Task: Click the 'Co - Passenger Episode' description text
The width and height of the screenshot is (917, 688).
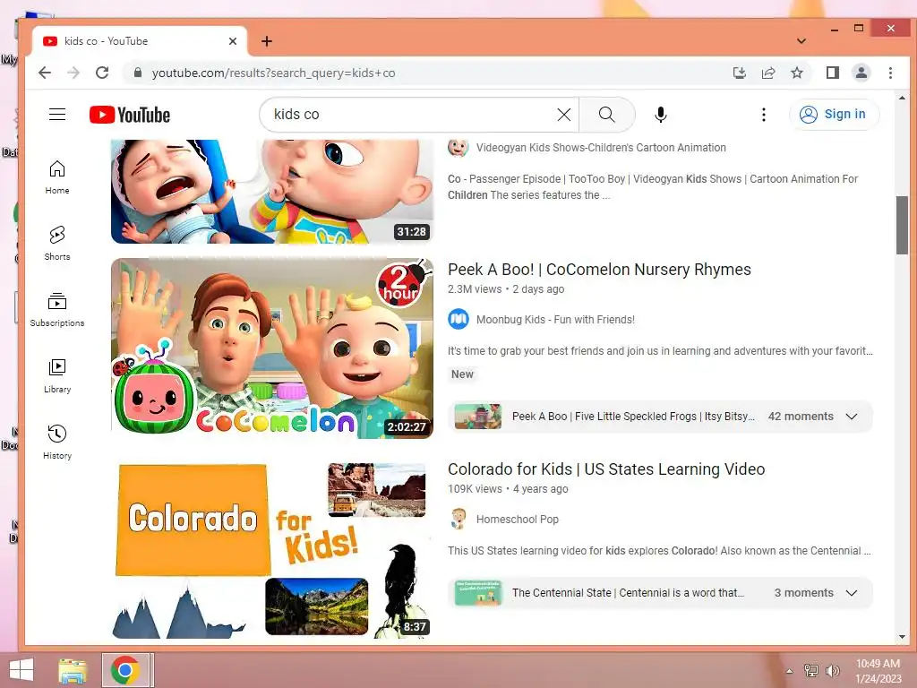Action: tap(653, 186)
